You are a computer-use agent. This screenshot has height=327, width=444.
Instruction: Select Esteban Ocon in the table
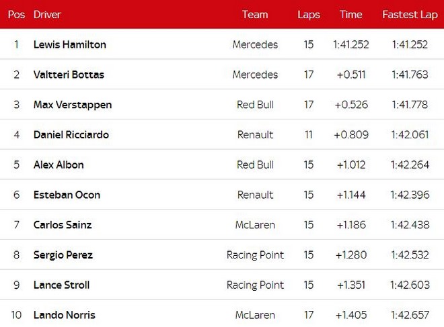[x=67, y=195]
